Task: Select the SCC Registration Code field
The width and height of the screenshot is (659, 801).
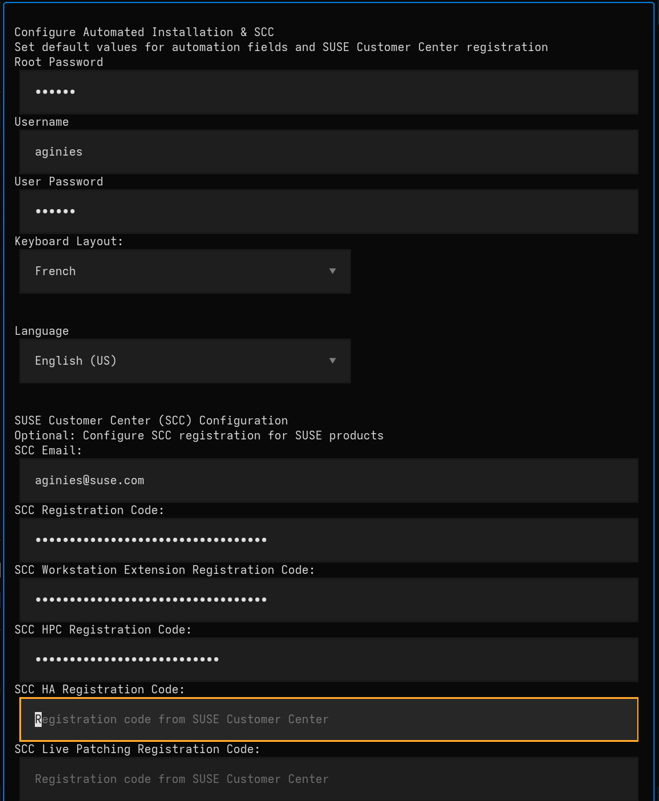Action: (329, 540)
